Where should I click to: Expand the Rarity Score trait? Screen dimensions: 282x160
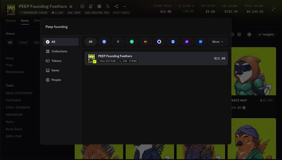pyautogui.click(x=14, y=129)
